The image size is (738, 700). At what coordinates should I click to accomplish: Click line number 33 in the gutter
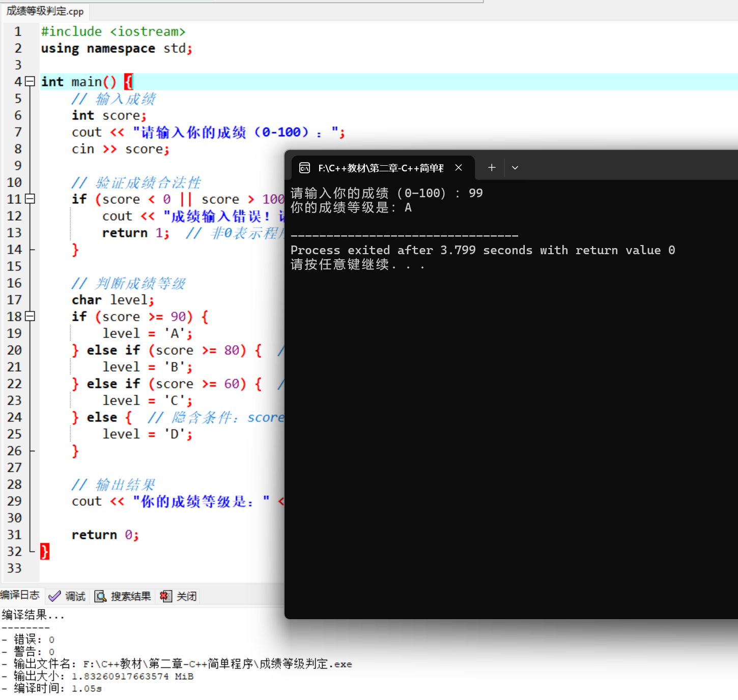click(14, 568)
